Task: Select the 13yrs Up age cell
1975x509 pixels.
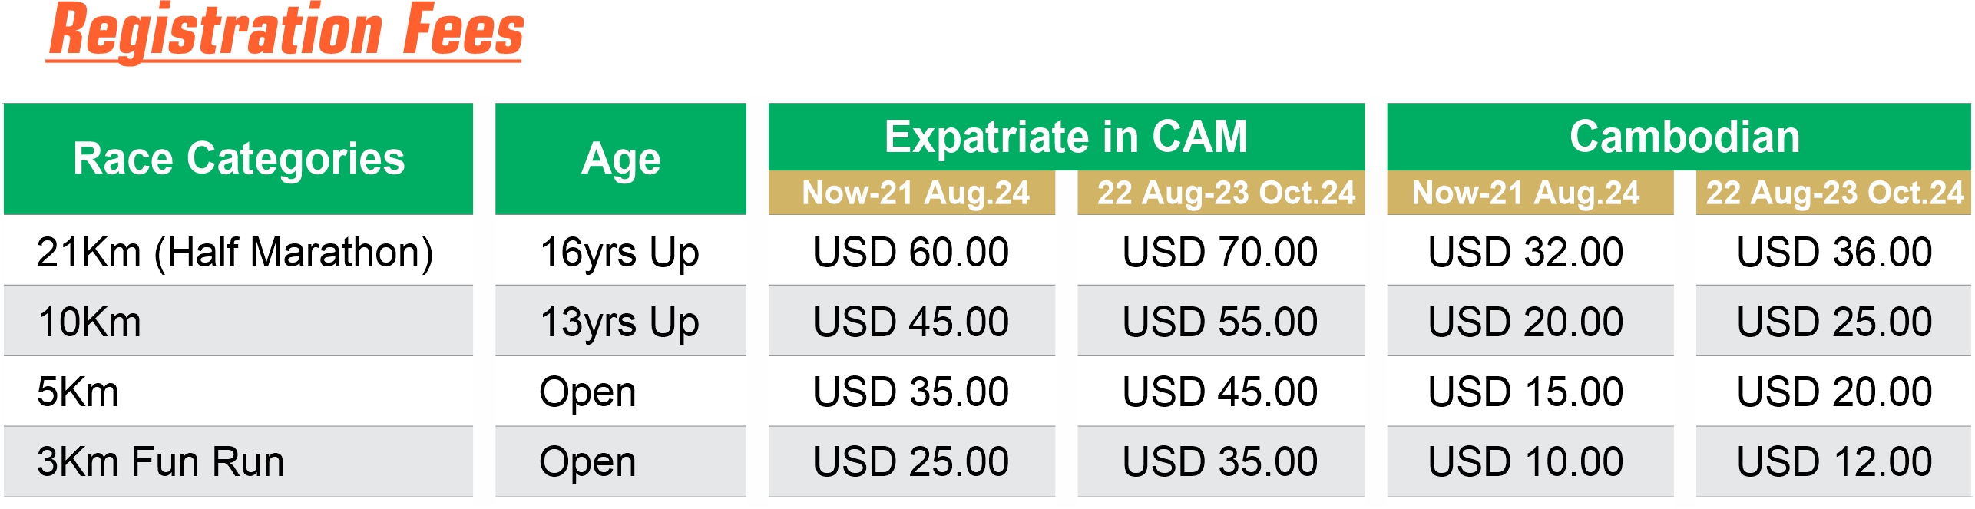Action: (x=620, y=321)
